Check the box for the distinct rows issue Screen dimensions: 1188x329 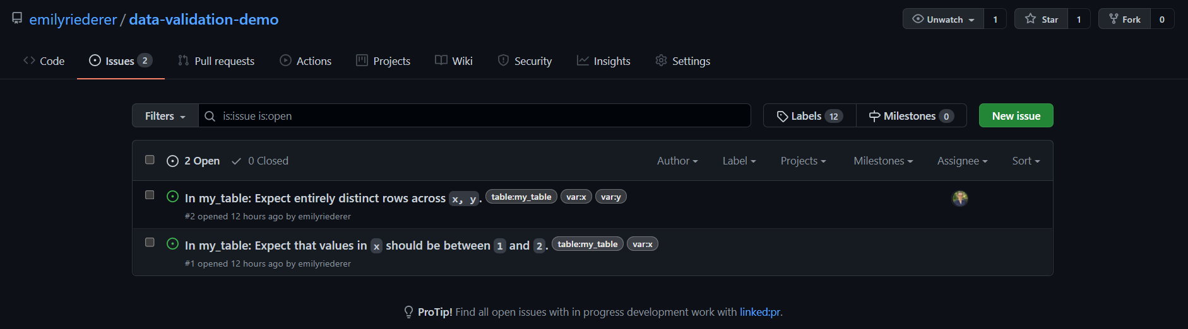click(x=150, y=195)
